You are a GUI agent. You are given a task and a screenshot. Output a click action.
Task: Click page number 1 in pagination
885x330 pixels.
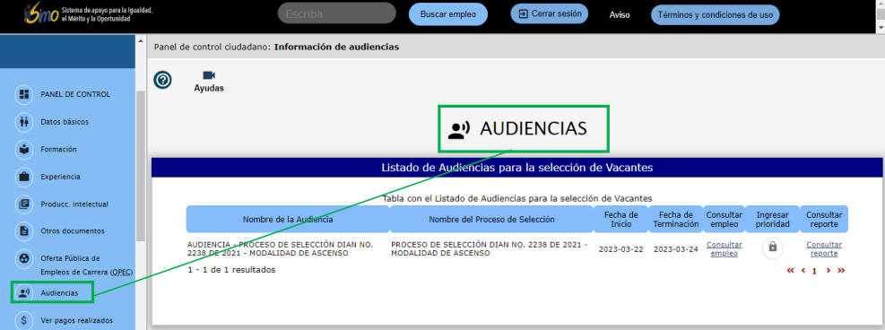(x=814, y=271)
